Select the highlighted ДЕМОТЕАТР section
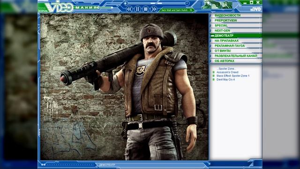Viewport: 300px width, 169px height. [x=236, y=36]
